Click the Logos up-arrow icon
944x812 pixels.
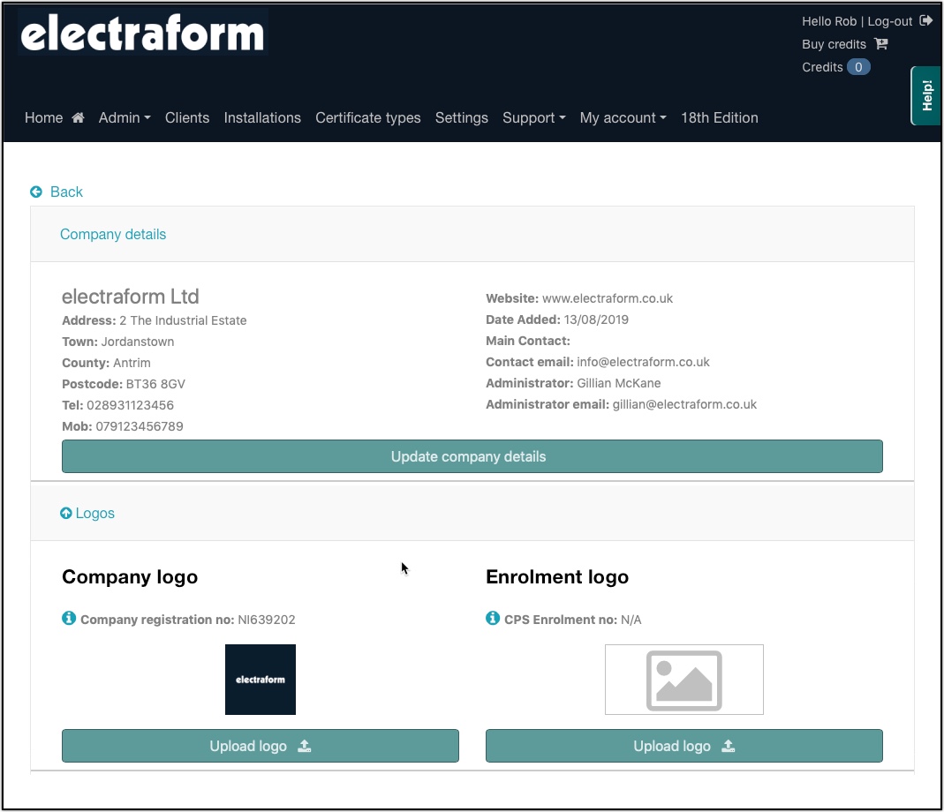66,513
